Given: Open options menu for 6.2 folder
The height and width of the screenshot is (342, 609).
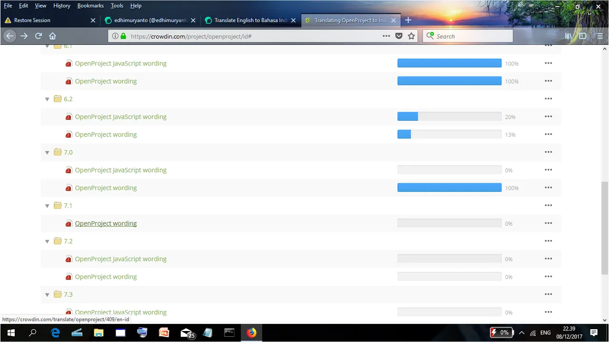Looking at the screenshot, I should 548,99.
